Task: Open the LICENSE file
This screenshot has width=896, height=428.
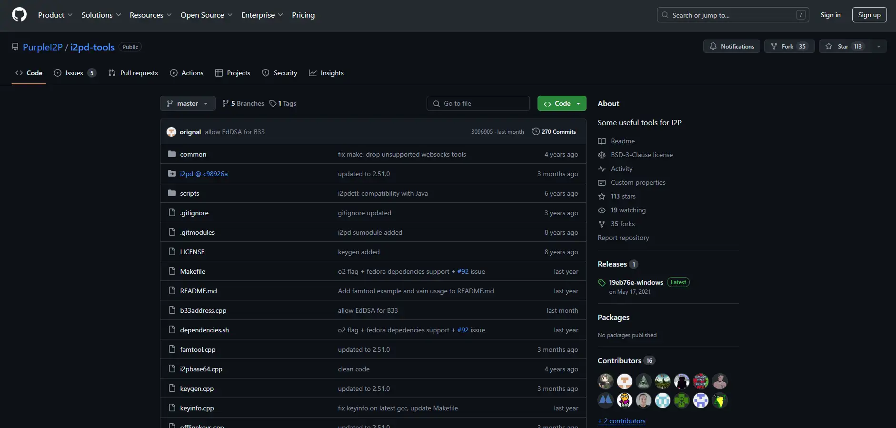Action: point(192,252)
